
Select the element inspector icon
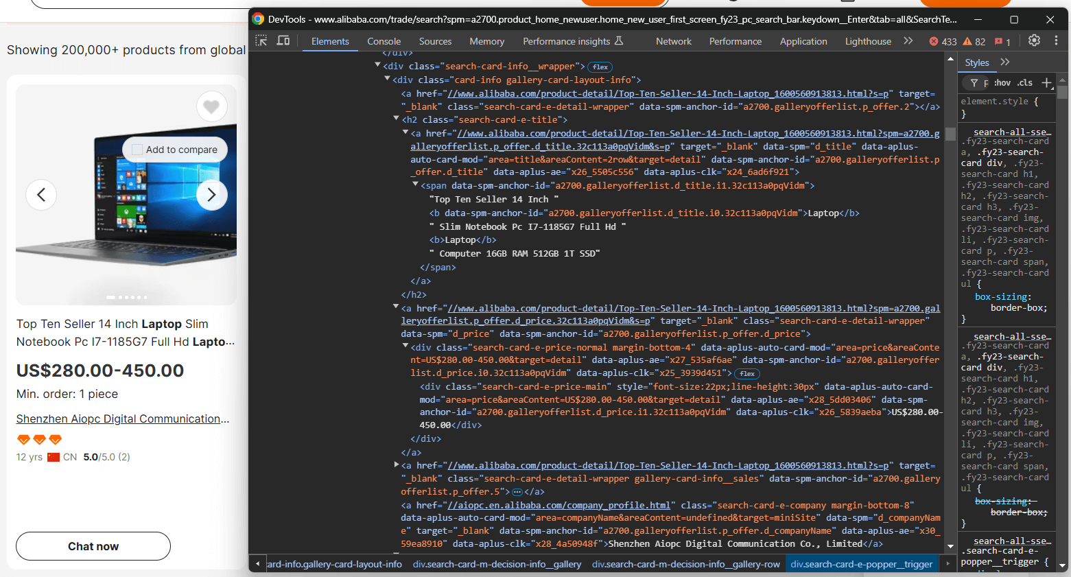pyautogui.click(x=261, y=41)
